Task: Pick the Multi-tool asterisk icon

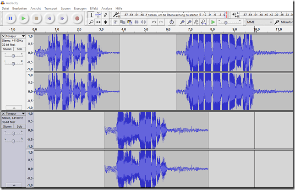Action: tap(106, 22)
